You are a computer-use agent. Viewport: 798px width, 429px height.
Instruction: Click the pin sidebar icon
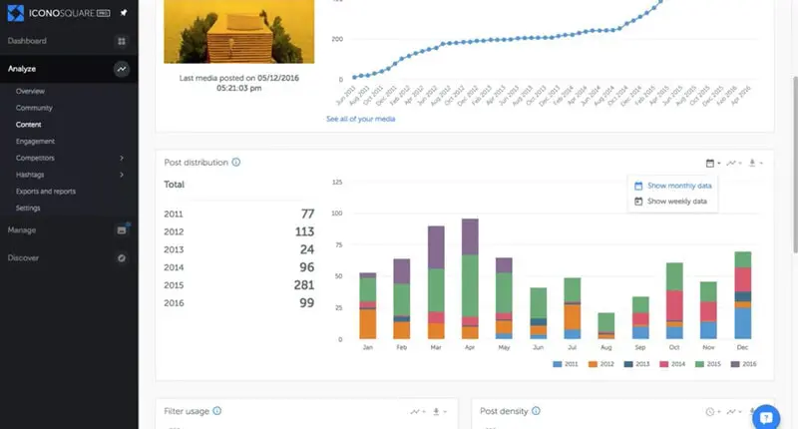click(x=123, y=14)
